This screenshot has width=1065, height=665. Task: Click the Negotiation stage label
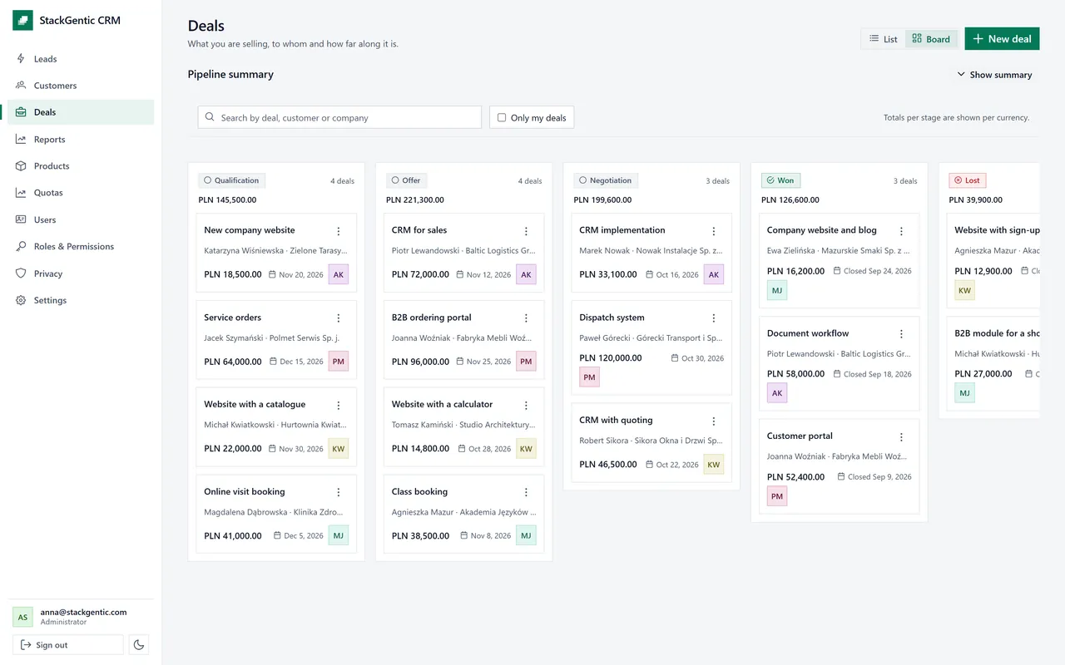click(606, 180)
